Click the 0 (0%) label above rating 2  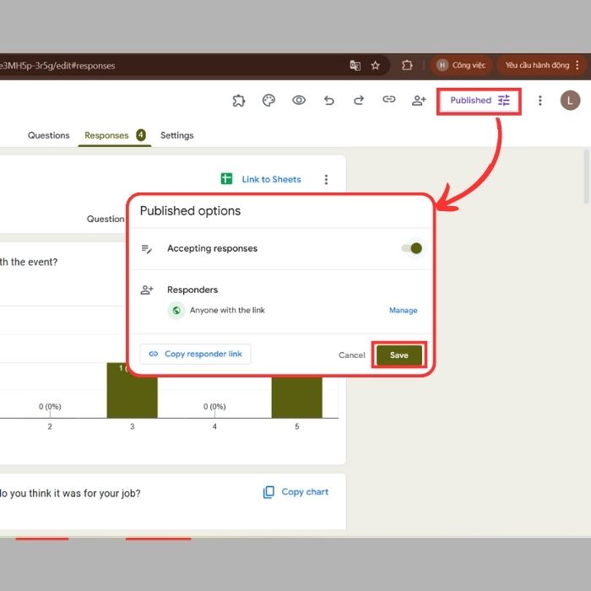click(x=50, y=406)
